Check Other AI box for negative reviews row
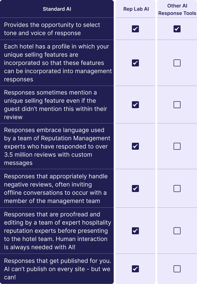 point(177,189)
